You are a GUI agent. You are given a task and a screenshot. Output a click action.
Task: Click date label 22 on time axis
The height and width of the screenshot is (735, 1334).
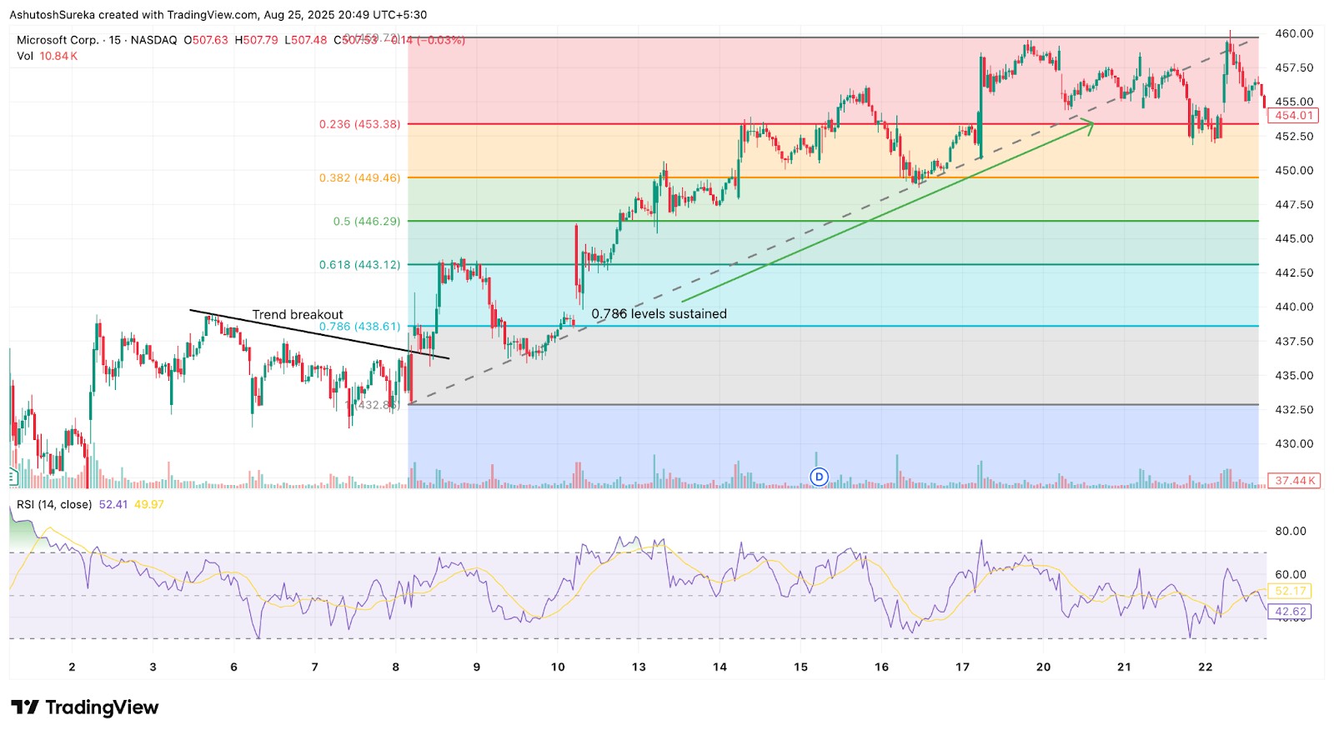[x=1205, y=667]
